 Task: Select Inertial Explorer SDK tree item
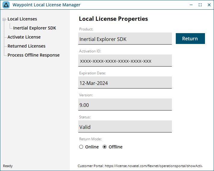pos(35,28)
